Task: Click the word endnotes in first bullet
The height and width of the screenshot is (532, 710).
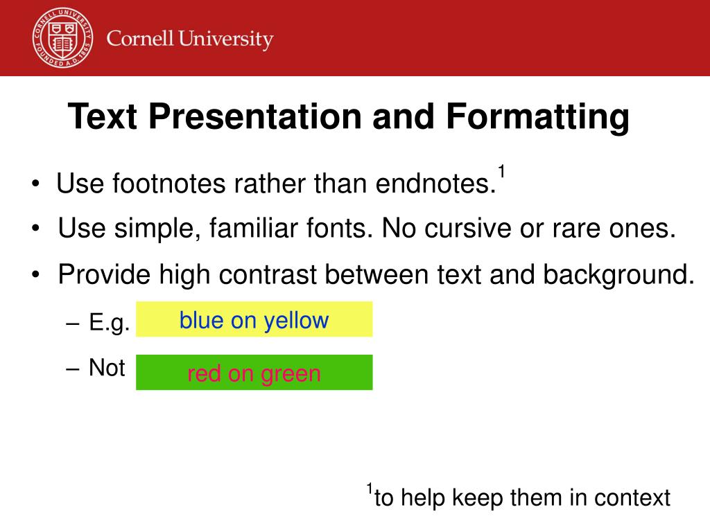Action: click(435, 184)
